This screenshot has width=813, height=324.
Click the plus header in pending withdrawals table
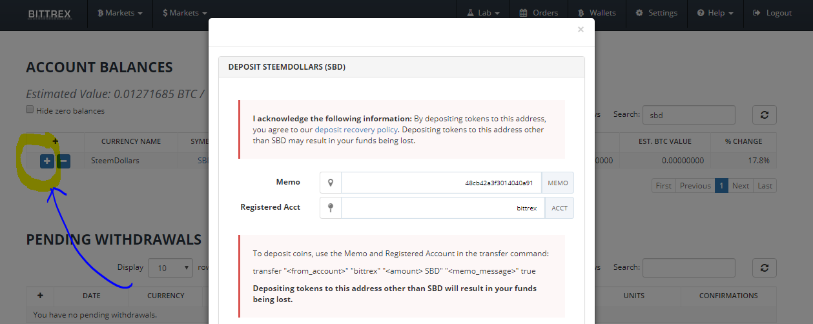coord(40,296)
